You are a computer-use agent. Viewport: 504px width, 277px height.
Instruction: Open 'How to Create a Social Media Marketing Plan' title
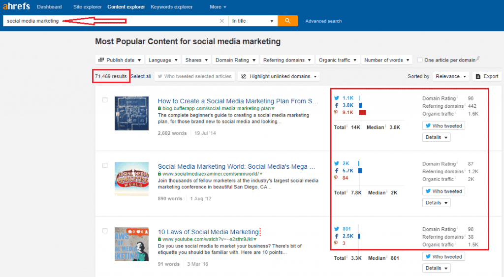(x=238, y=101)
